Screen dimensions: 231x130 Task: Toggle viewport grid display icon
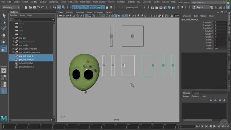click(87, 16)
